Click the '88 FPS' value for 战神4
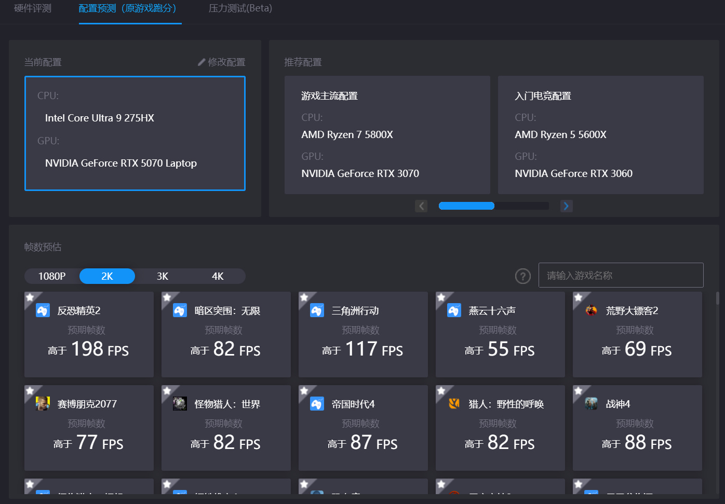This screenshot has height=504, width=725. point(648,443)
